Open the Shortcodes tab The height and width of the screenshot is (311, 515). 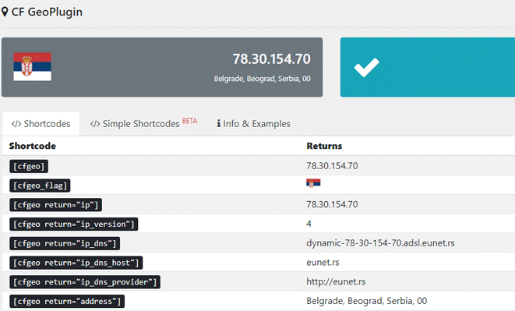pos(41,124)
